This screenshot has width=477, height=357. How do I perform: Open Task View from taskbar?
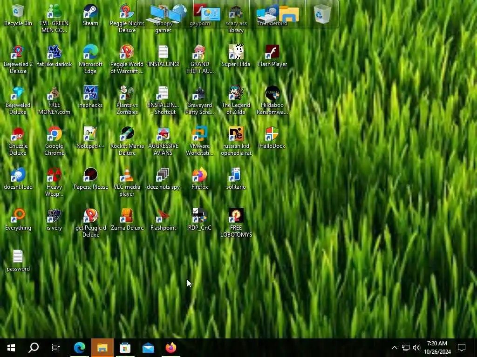(56, 348)
